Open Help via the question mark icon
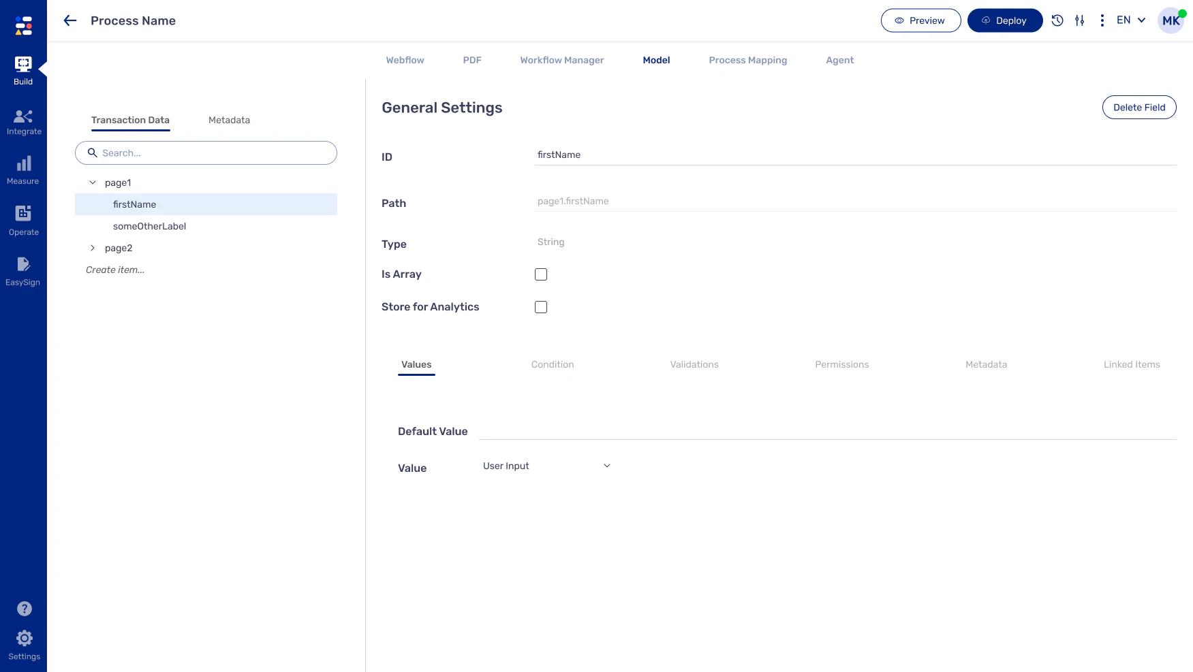Viewport: 1193px width, 672px height. (25, 608)
